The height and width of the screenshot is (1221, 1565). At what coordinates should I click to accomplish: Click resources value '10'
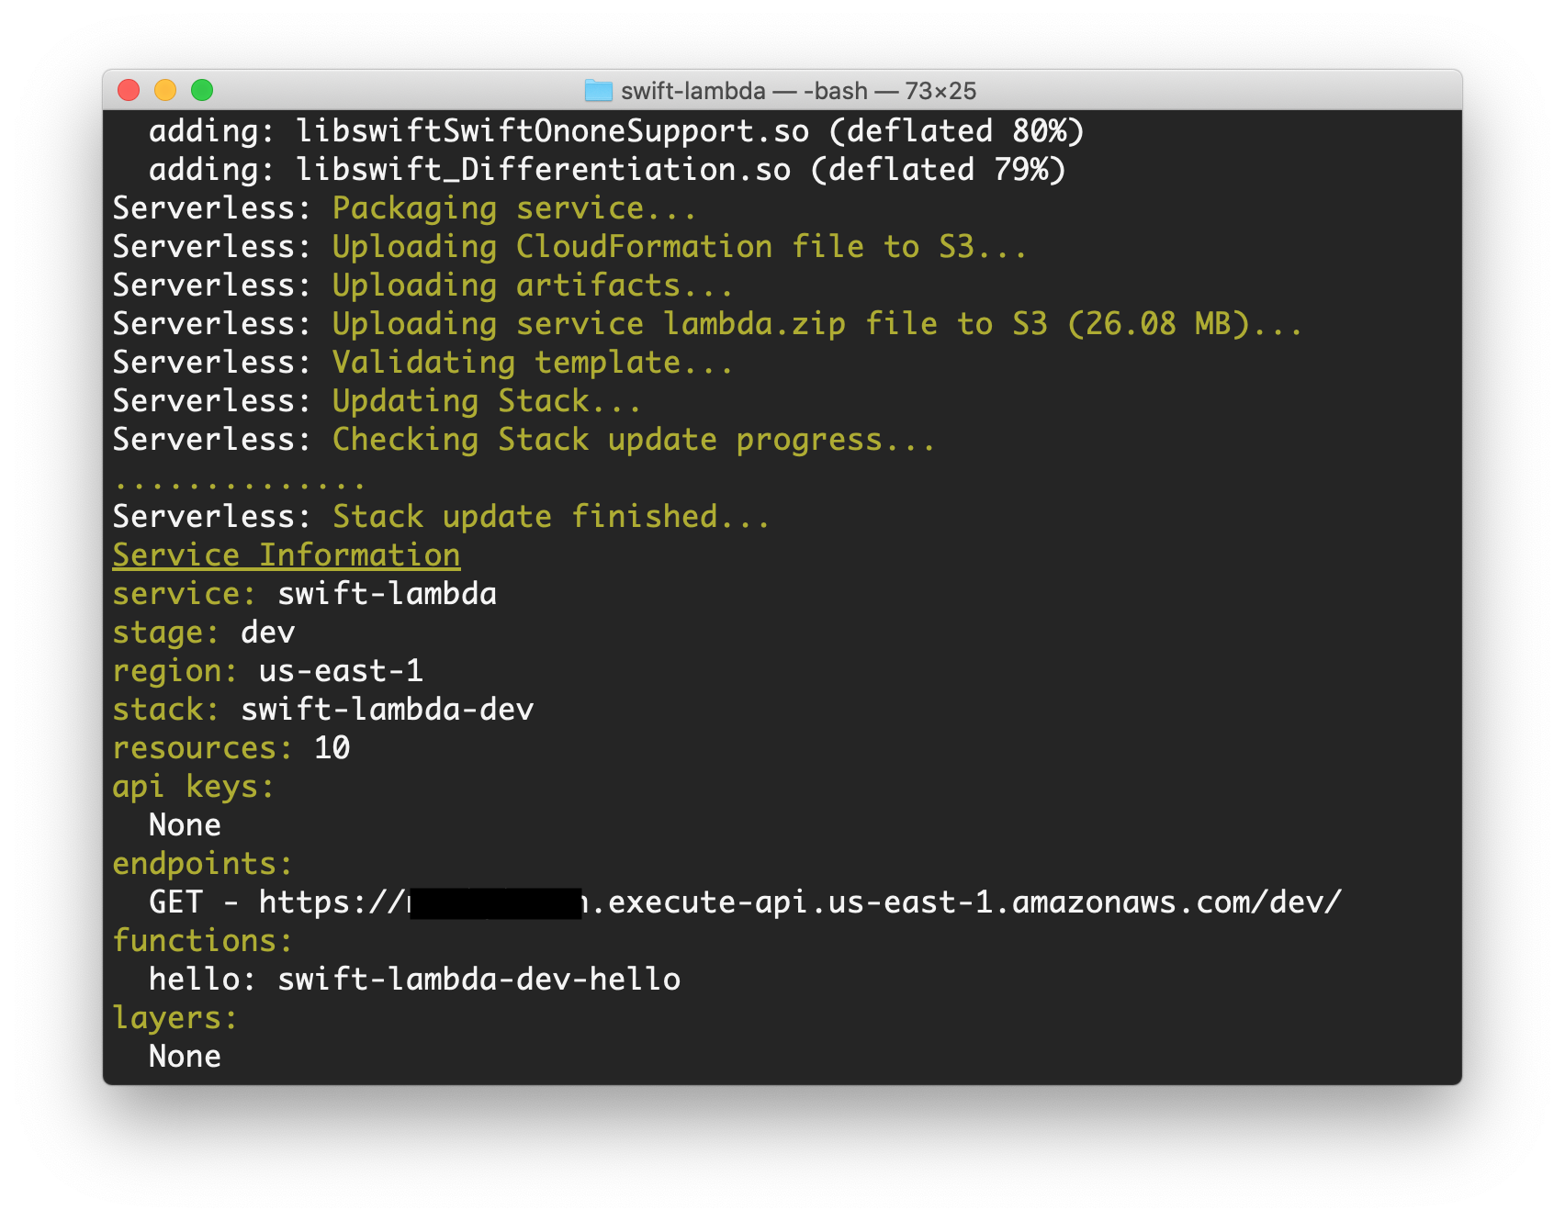332,748
